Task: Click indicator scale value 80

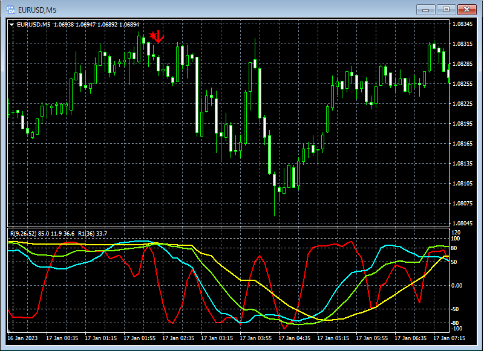Action: click(x=454, y=248)
